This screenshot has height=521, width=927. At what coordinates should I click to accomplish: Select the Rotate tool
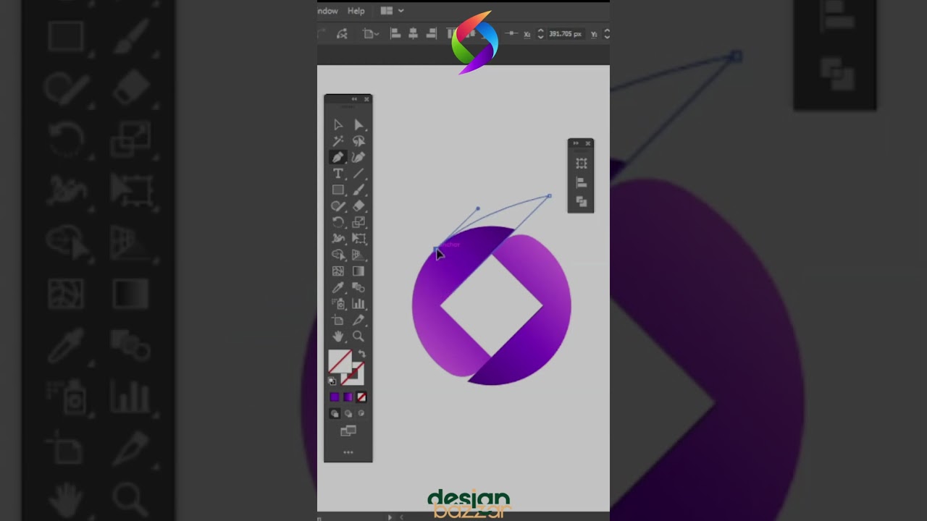(x=338, y=222)
